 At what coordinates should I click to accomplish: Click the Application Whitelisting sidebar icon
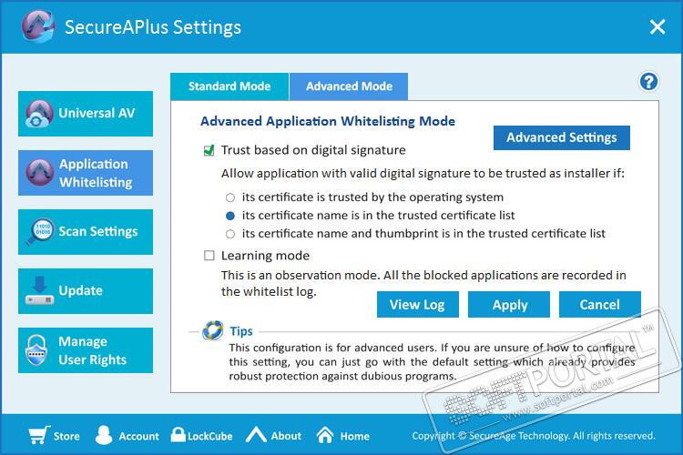click(40, 172)
